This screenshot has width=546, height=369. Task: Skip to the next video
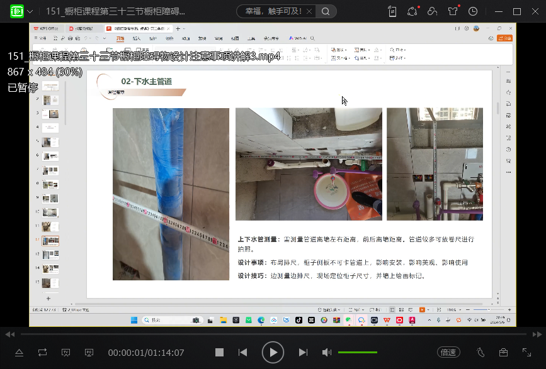(303, 353)
